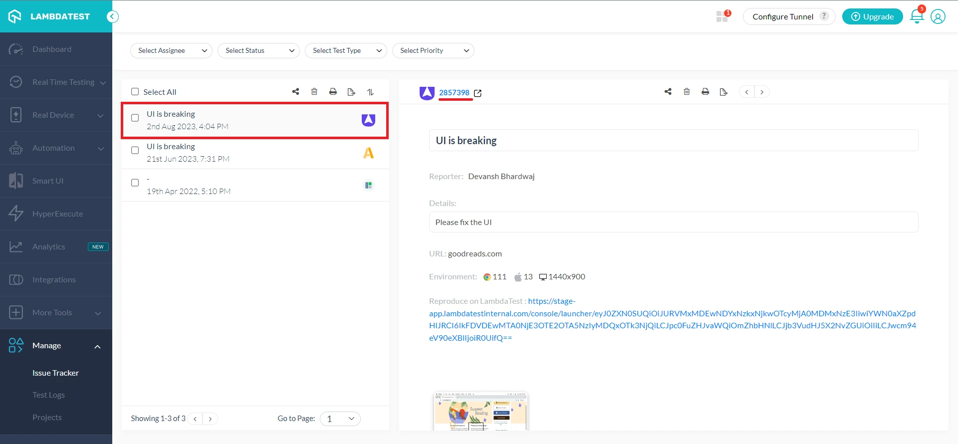
Task: Check the Select All checkbox
Action: [x=135, y=92]
